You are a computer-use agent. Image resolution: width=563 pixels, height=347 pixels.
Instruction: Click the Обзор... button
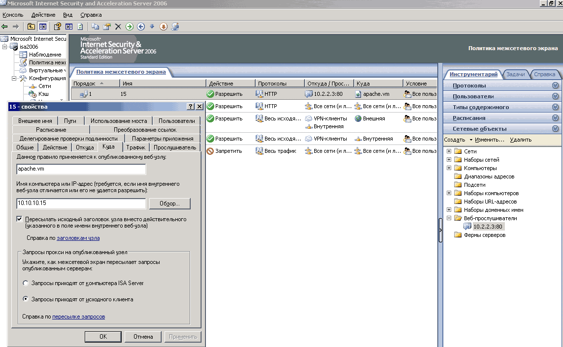169,203
